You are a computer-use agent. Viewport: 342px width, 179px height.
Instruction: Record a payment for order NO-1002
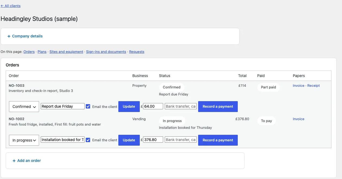tap(218, 140)
